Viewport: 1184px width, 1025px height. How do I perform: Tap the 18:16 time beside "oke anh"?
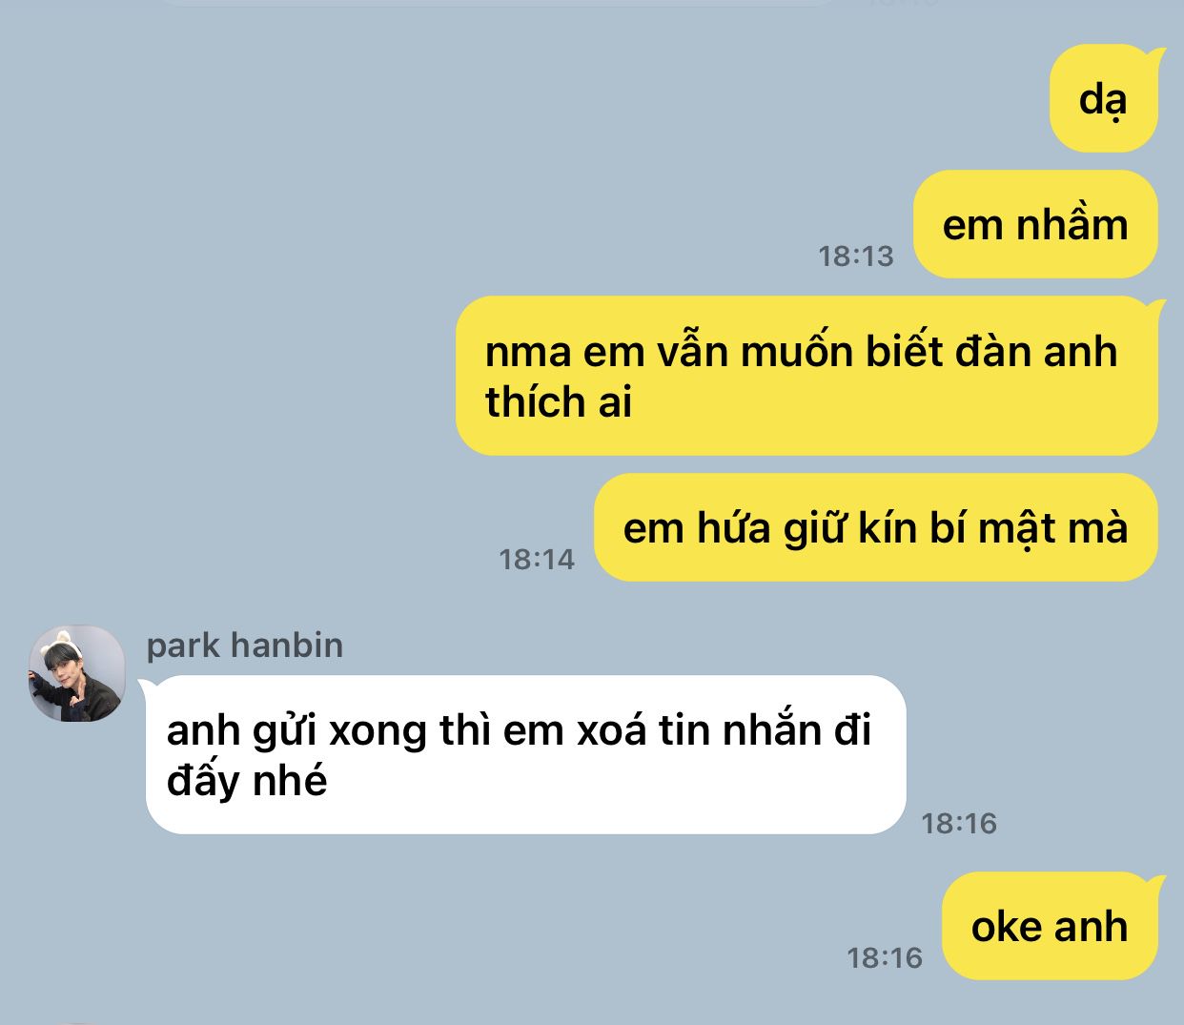(x=885, y=957)
